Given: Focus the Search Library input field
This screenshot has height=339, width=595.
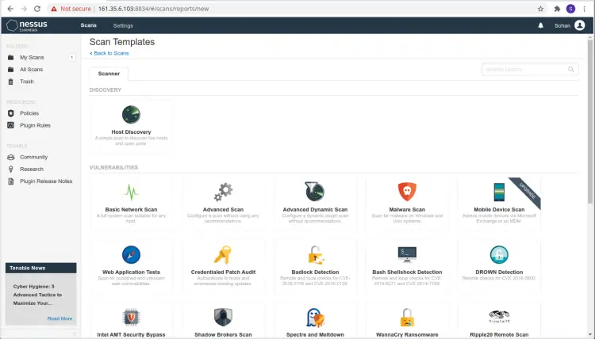Looking at the screenshot, I should pos(524,70).
